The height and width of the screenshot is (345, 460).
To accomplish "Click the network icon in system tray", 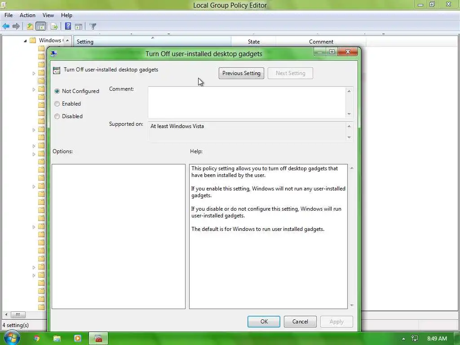I will 415,339.
